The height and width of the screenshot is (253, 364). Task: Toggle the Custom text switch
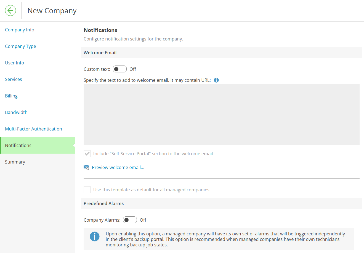120,69
